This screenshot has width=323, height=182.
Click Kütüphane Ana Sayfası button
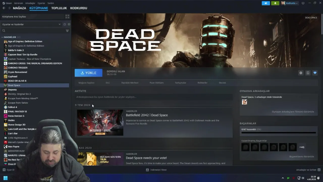32,16
